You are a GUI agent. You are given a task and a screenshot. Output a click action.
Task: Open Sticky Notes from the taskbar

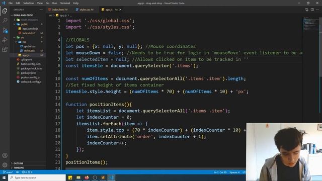click(70, 177)
